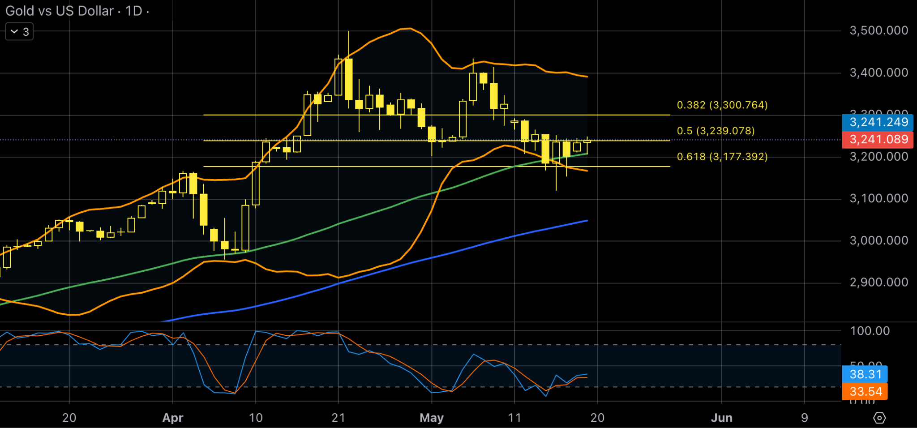
Task: Click the 3,200.000 price axis label
Action: tap(878, 157)
